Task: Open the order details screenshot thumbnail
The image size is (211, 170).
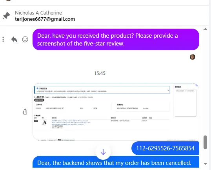Action: pyautogui.click(x=116, y=112)
